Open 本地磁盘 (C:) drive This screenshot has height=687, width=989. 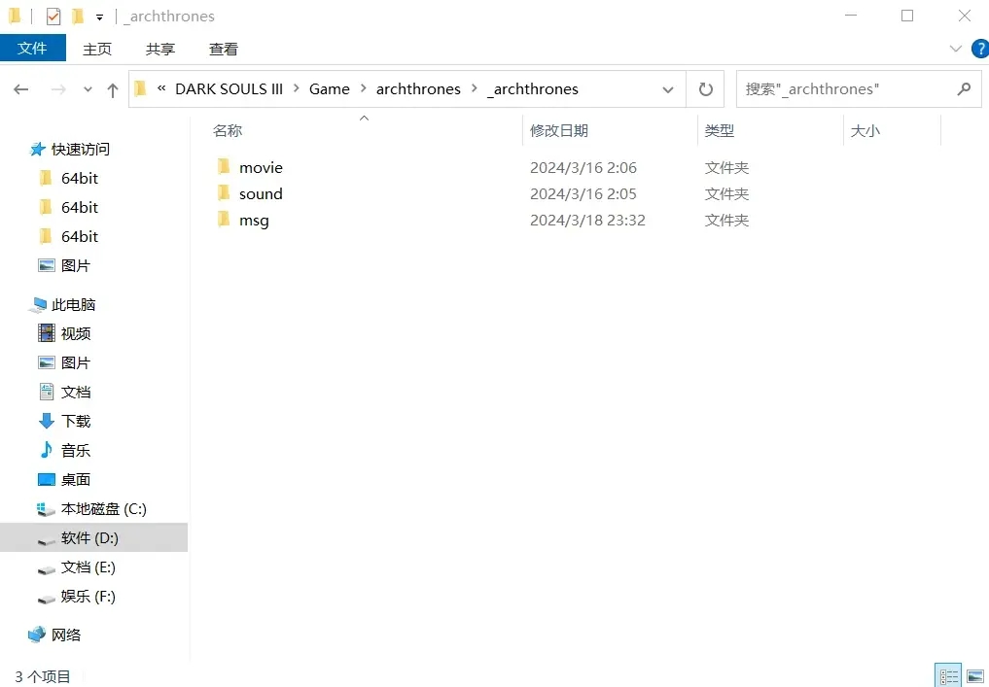103,508
